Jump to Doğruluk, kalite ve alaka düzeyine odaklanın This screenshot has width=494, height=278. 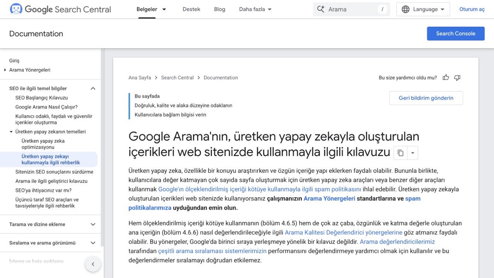(183, 105)
